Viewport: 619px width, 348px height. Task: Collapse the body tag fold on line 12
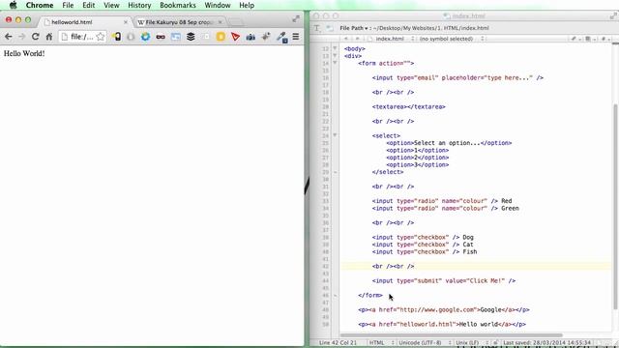[335, 48]
